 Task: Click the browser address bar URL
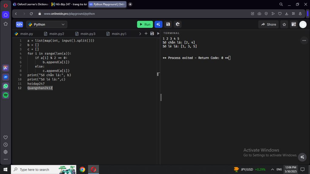[x=69, y=14]
